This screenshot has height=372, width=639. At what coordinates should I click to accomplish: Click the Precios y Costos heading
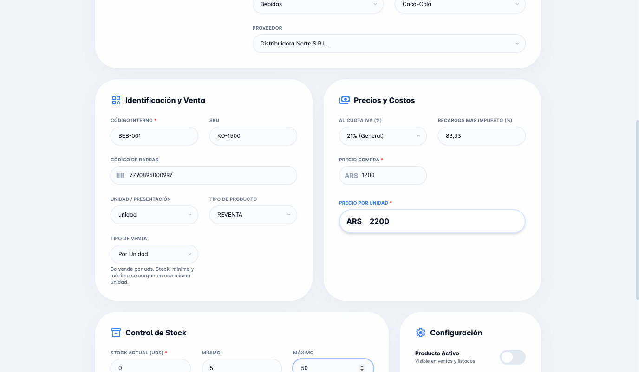384,100
